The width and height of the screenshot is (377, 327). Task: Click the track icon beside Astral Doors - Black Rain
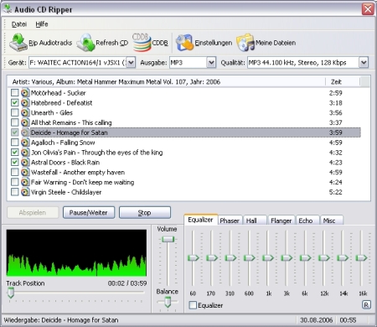coord(25,163)
